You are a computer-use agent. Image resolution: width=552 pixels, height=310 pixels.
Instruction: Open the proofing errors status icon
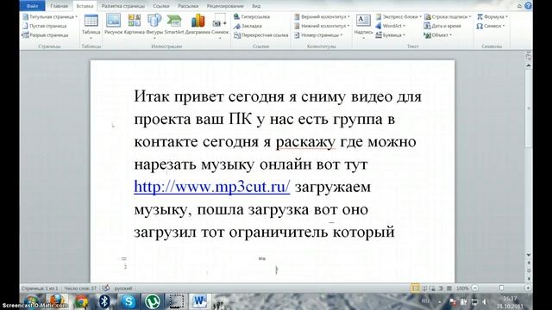pyautogui.click(x=105, y=288)
